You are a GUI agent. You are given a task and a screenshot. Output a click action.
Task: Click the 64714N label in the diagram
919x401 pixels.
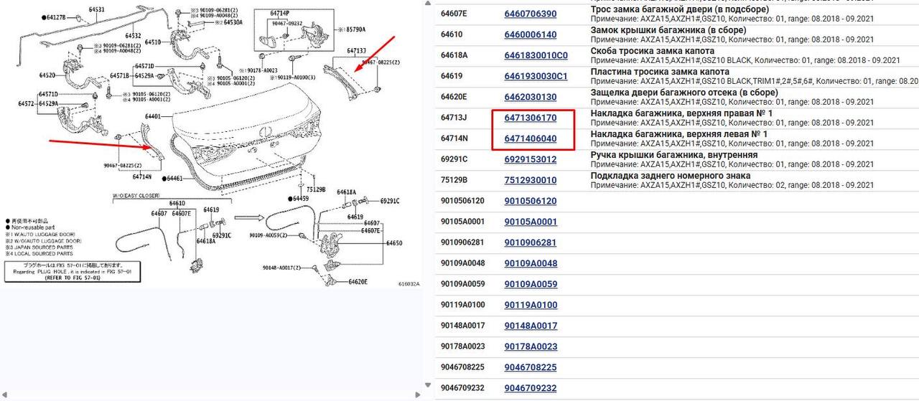click(142, 176)
